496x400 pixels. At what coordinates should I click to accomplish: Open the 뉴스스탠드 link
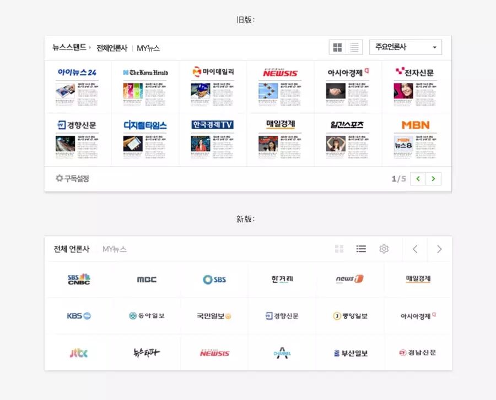(69, 47)
